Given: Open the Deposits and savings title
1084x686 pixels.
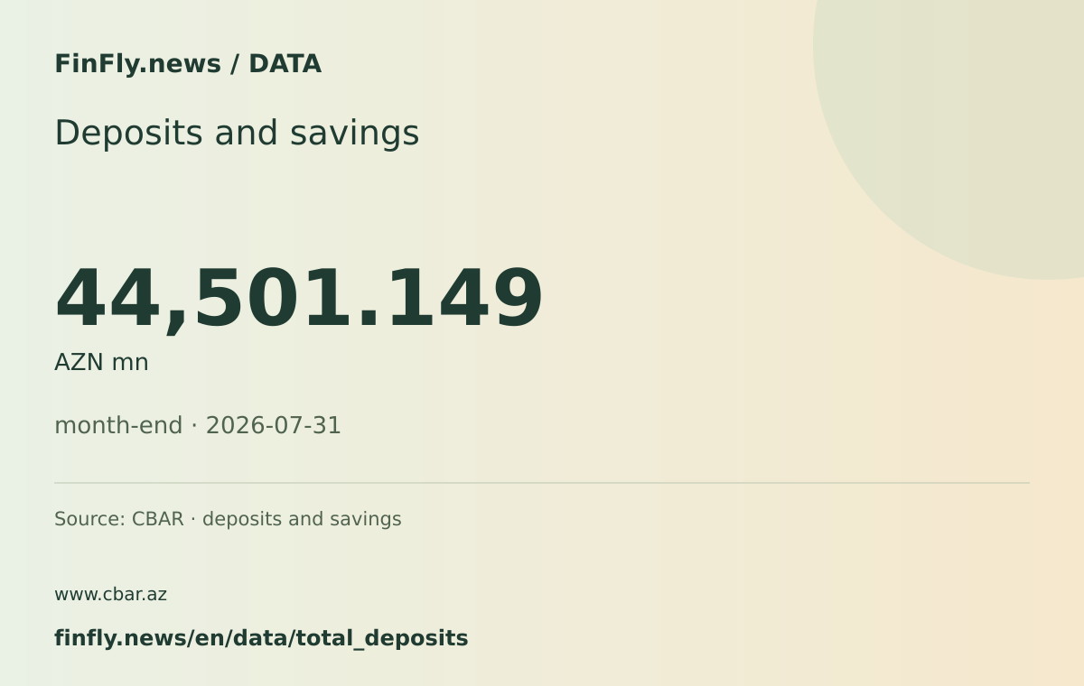Looking at the screenshot, I should 237,133.
